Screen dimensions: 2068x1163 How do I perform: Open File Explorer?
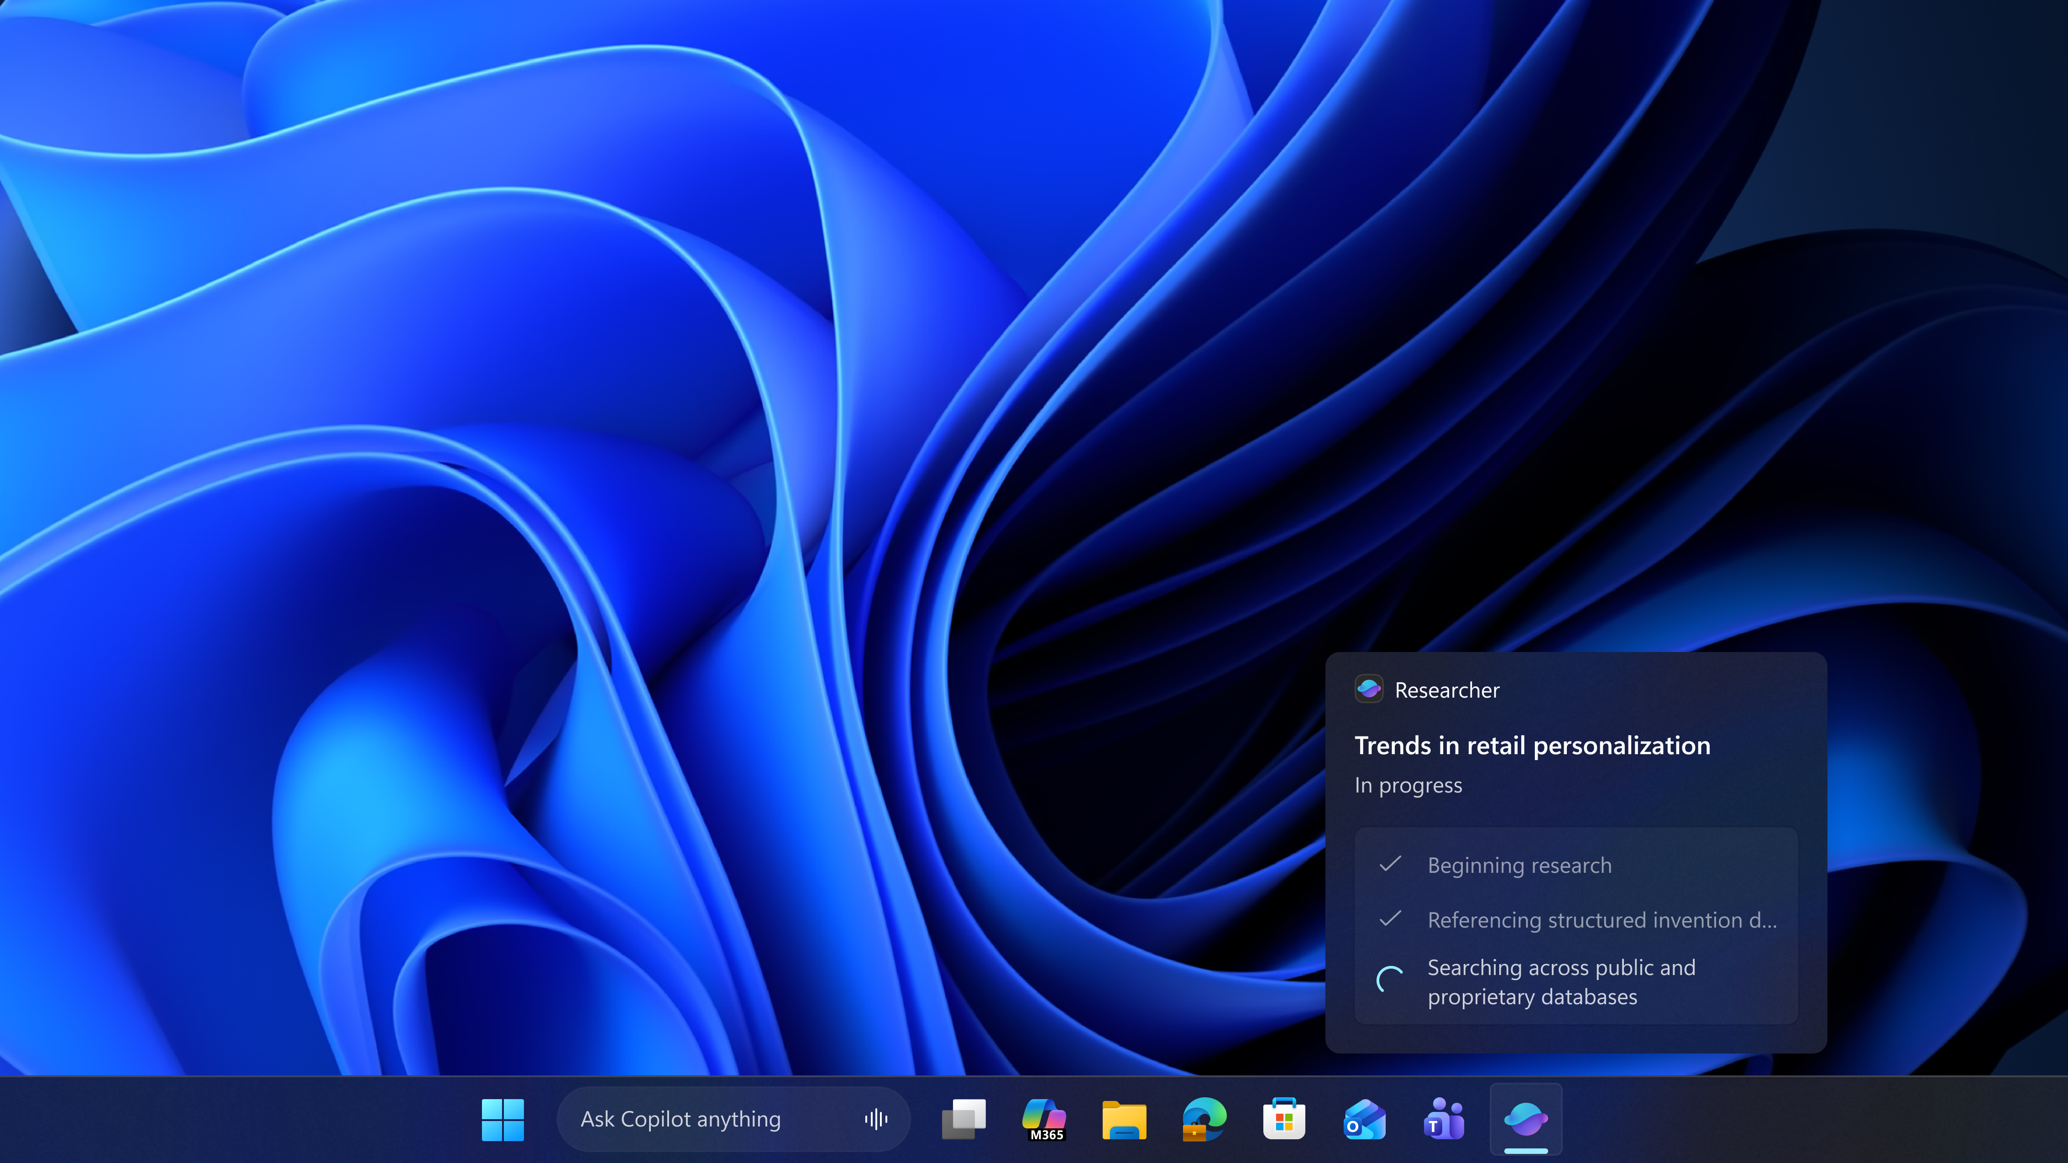click(1123, 1118)
